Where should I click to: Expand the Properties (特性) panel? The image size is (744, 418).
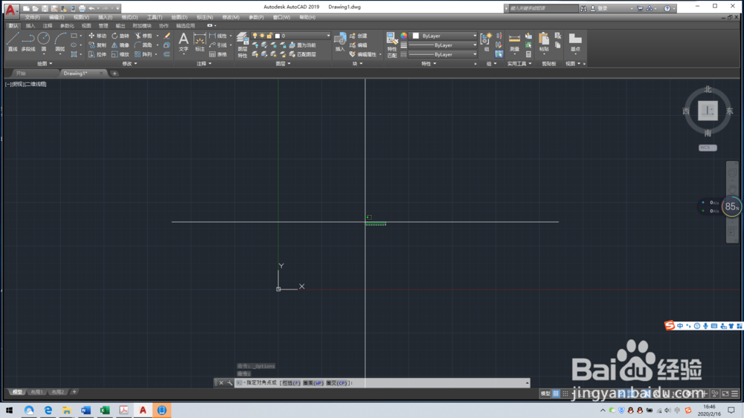[429, 63]
